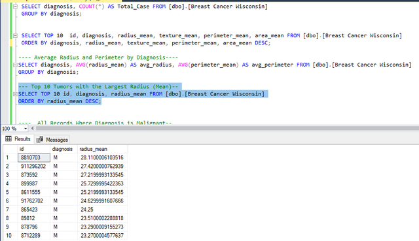Viewport: 419px width, 241px height.
Task: Select id cell 899987
Action: 34,184
